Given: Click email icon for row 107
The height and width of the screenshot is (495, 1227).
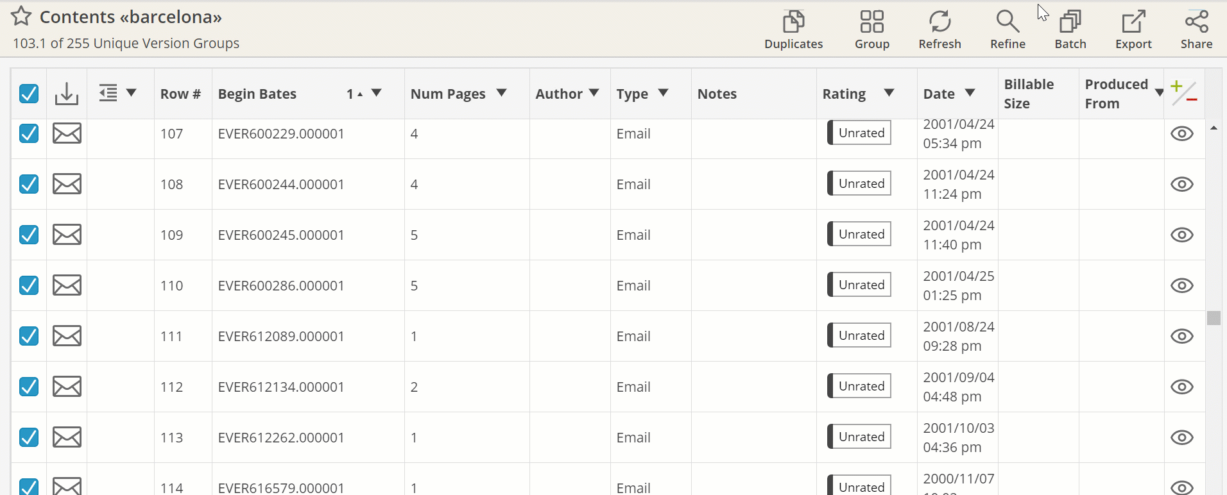Looking at the screenshot, I should 67,133.
